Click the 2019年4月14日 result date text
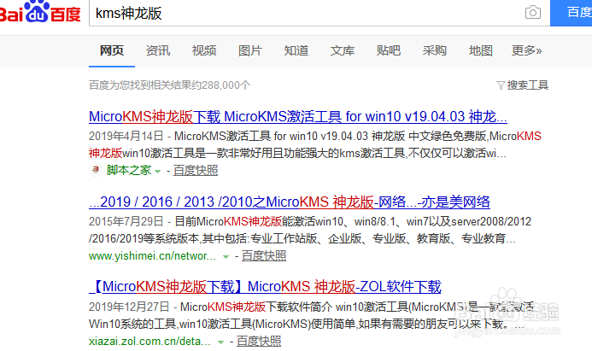The image size is (592, 351). [x=126, y=136]
